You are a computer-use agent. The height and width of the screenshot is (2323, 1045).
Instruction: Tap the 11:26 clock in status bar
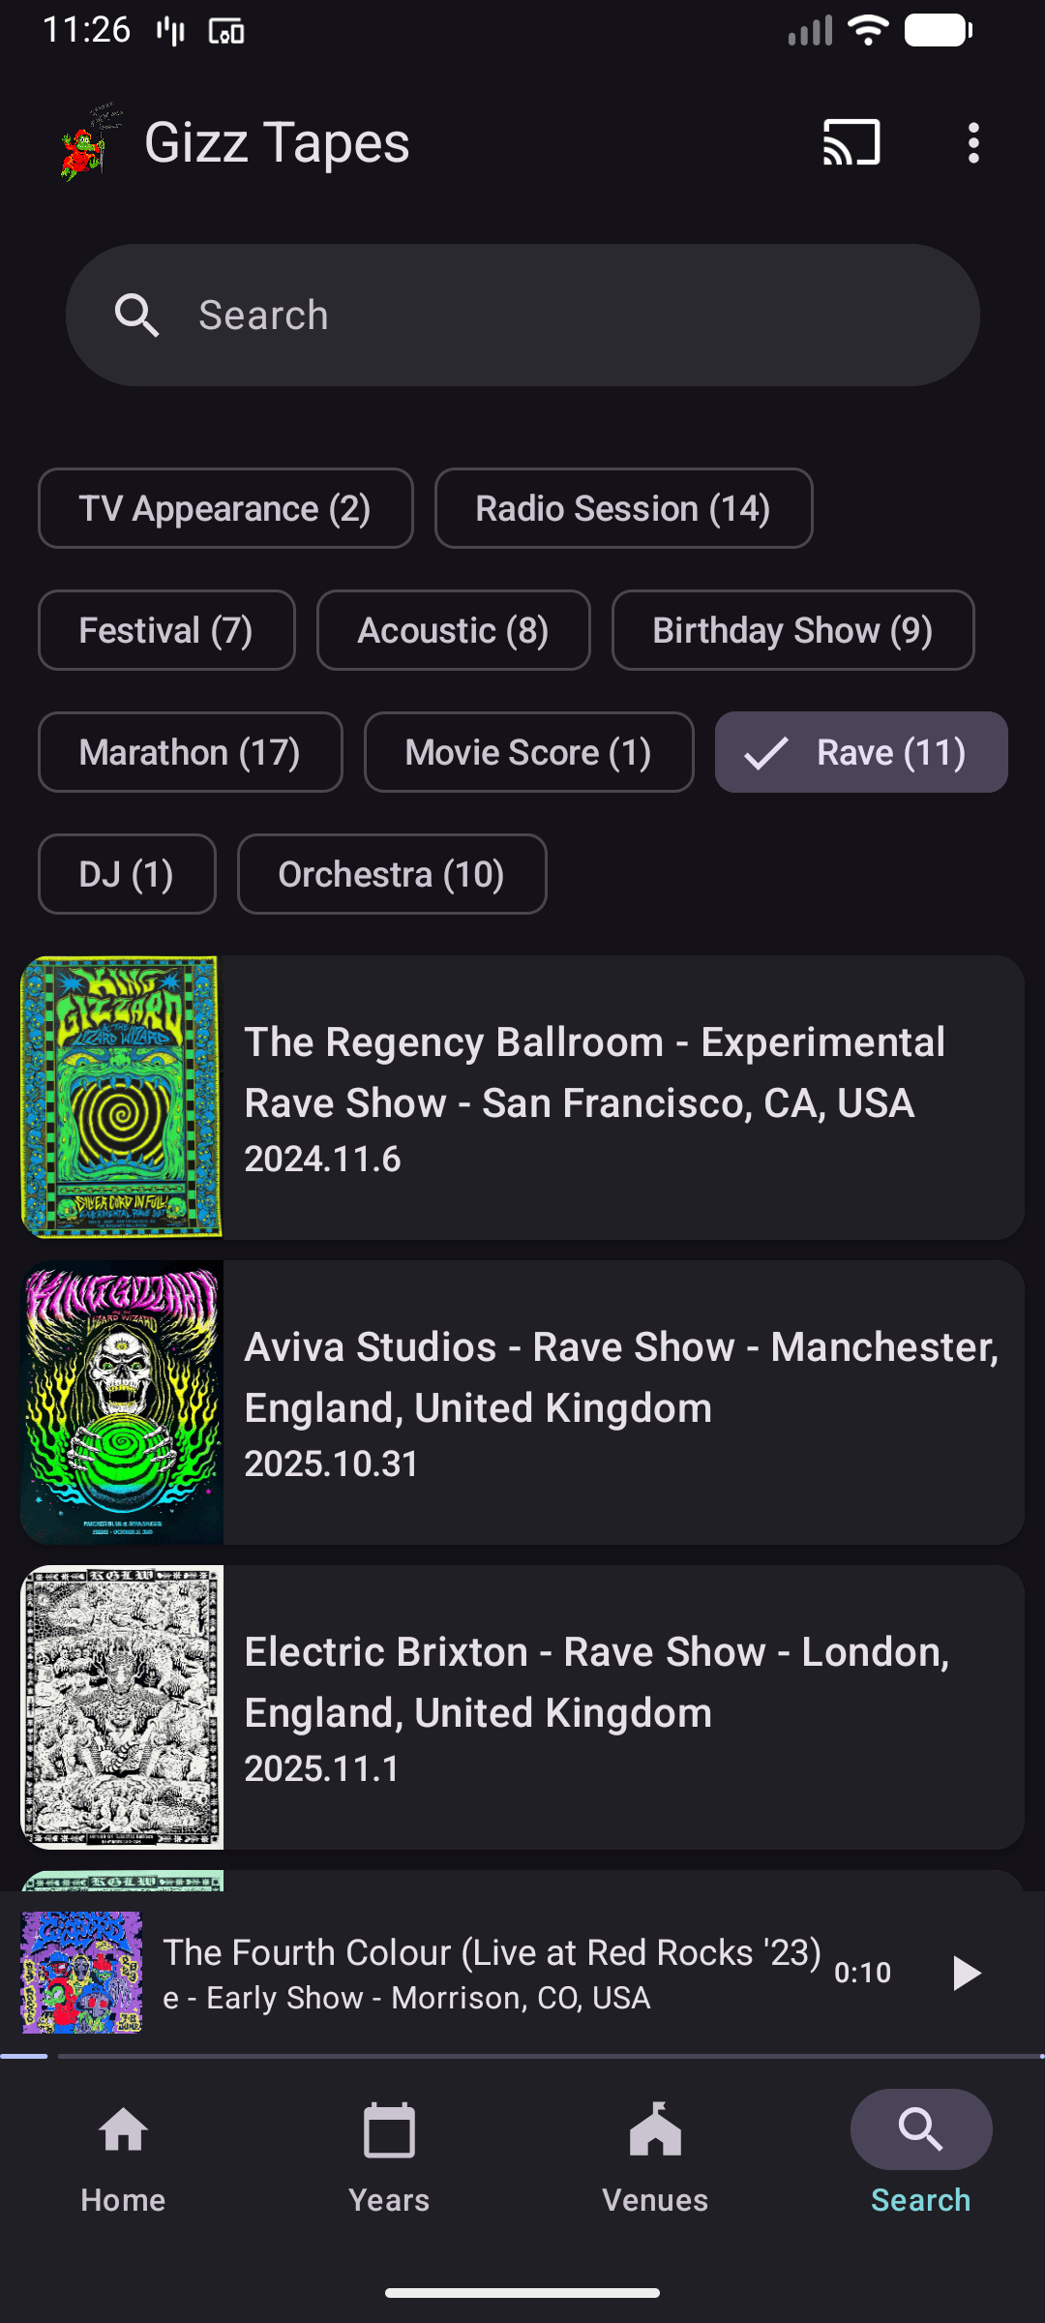click(86, 30)
